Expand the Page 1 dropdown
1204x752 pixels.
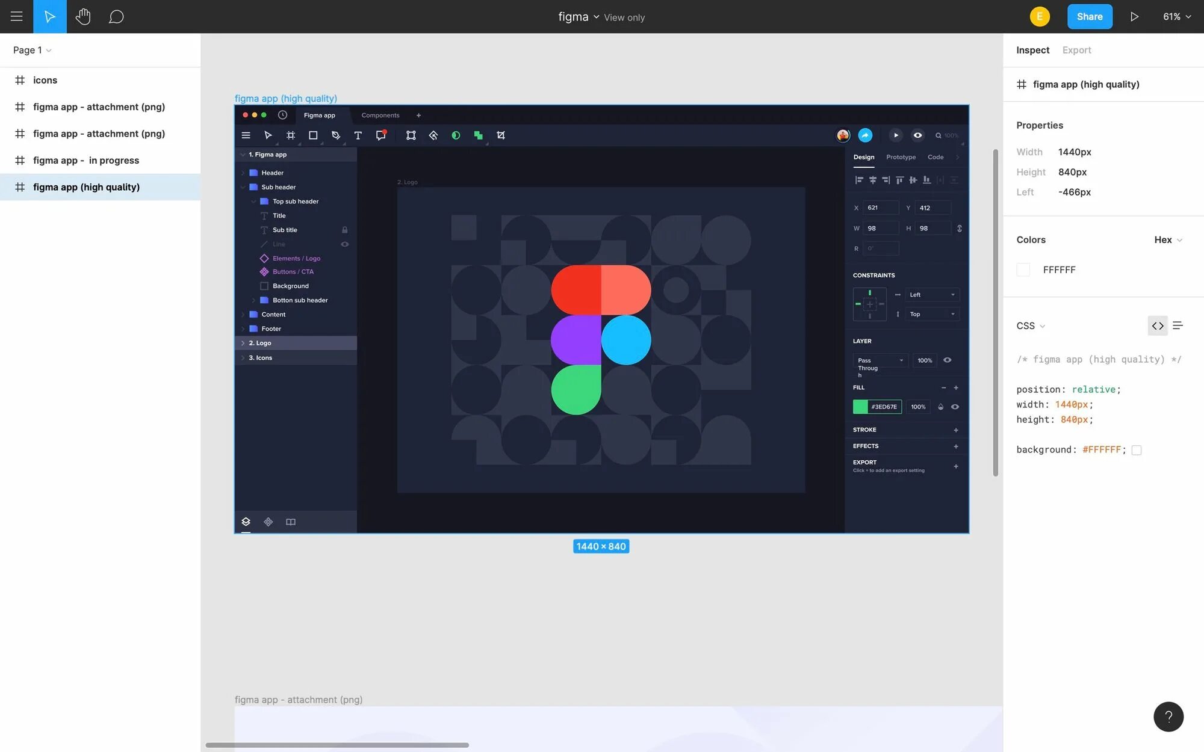pyautogui.click(x=32, y=50)
